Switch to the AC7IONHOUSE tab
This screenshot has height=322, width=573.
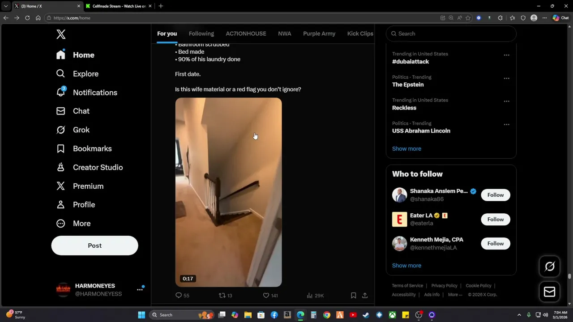[246, 34]
